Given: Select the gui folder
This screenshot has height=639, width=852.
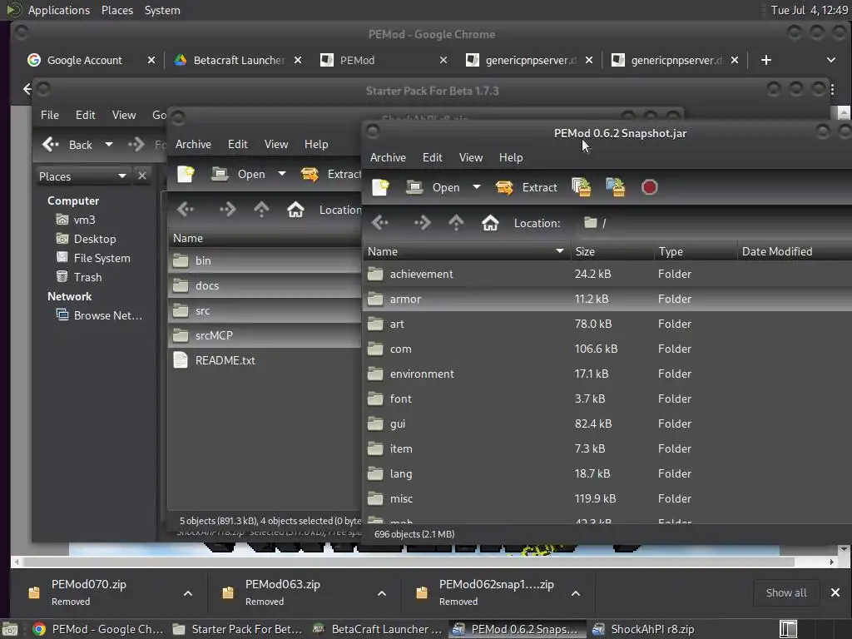Looking at the screenshot, I should pyautogui.click(x=607, y=424).
